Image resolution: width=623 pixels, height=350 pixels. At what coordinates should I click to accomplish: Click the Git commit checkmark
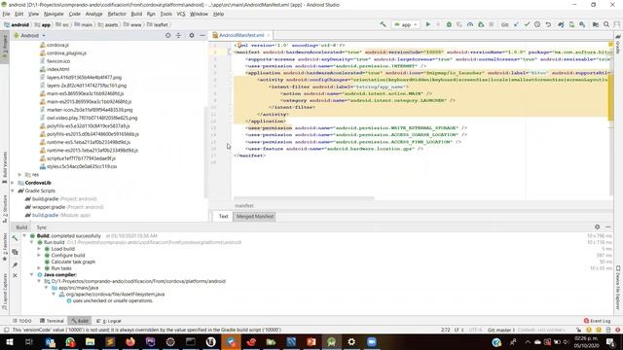[527, 24]
